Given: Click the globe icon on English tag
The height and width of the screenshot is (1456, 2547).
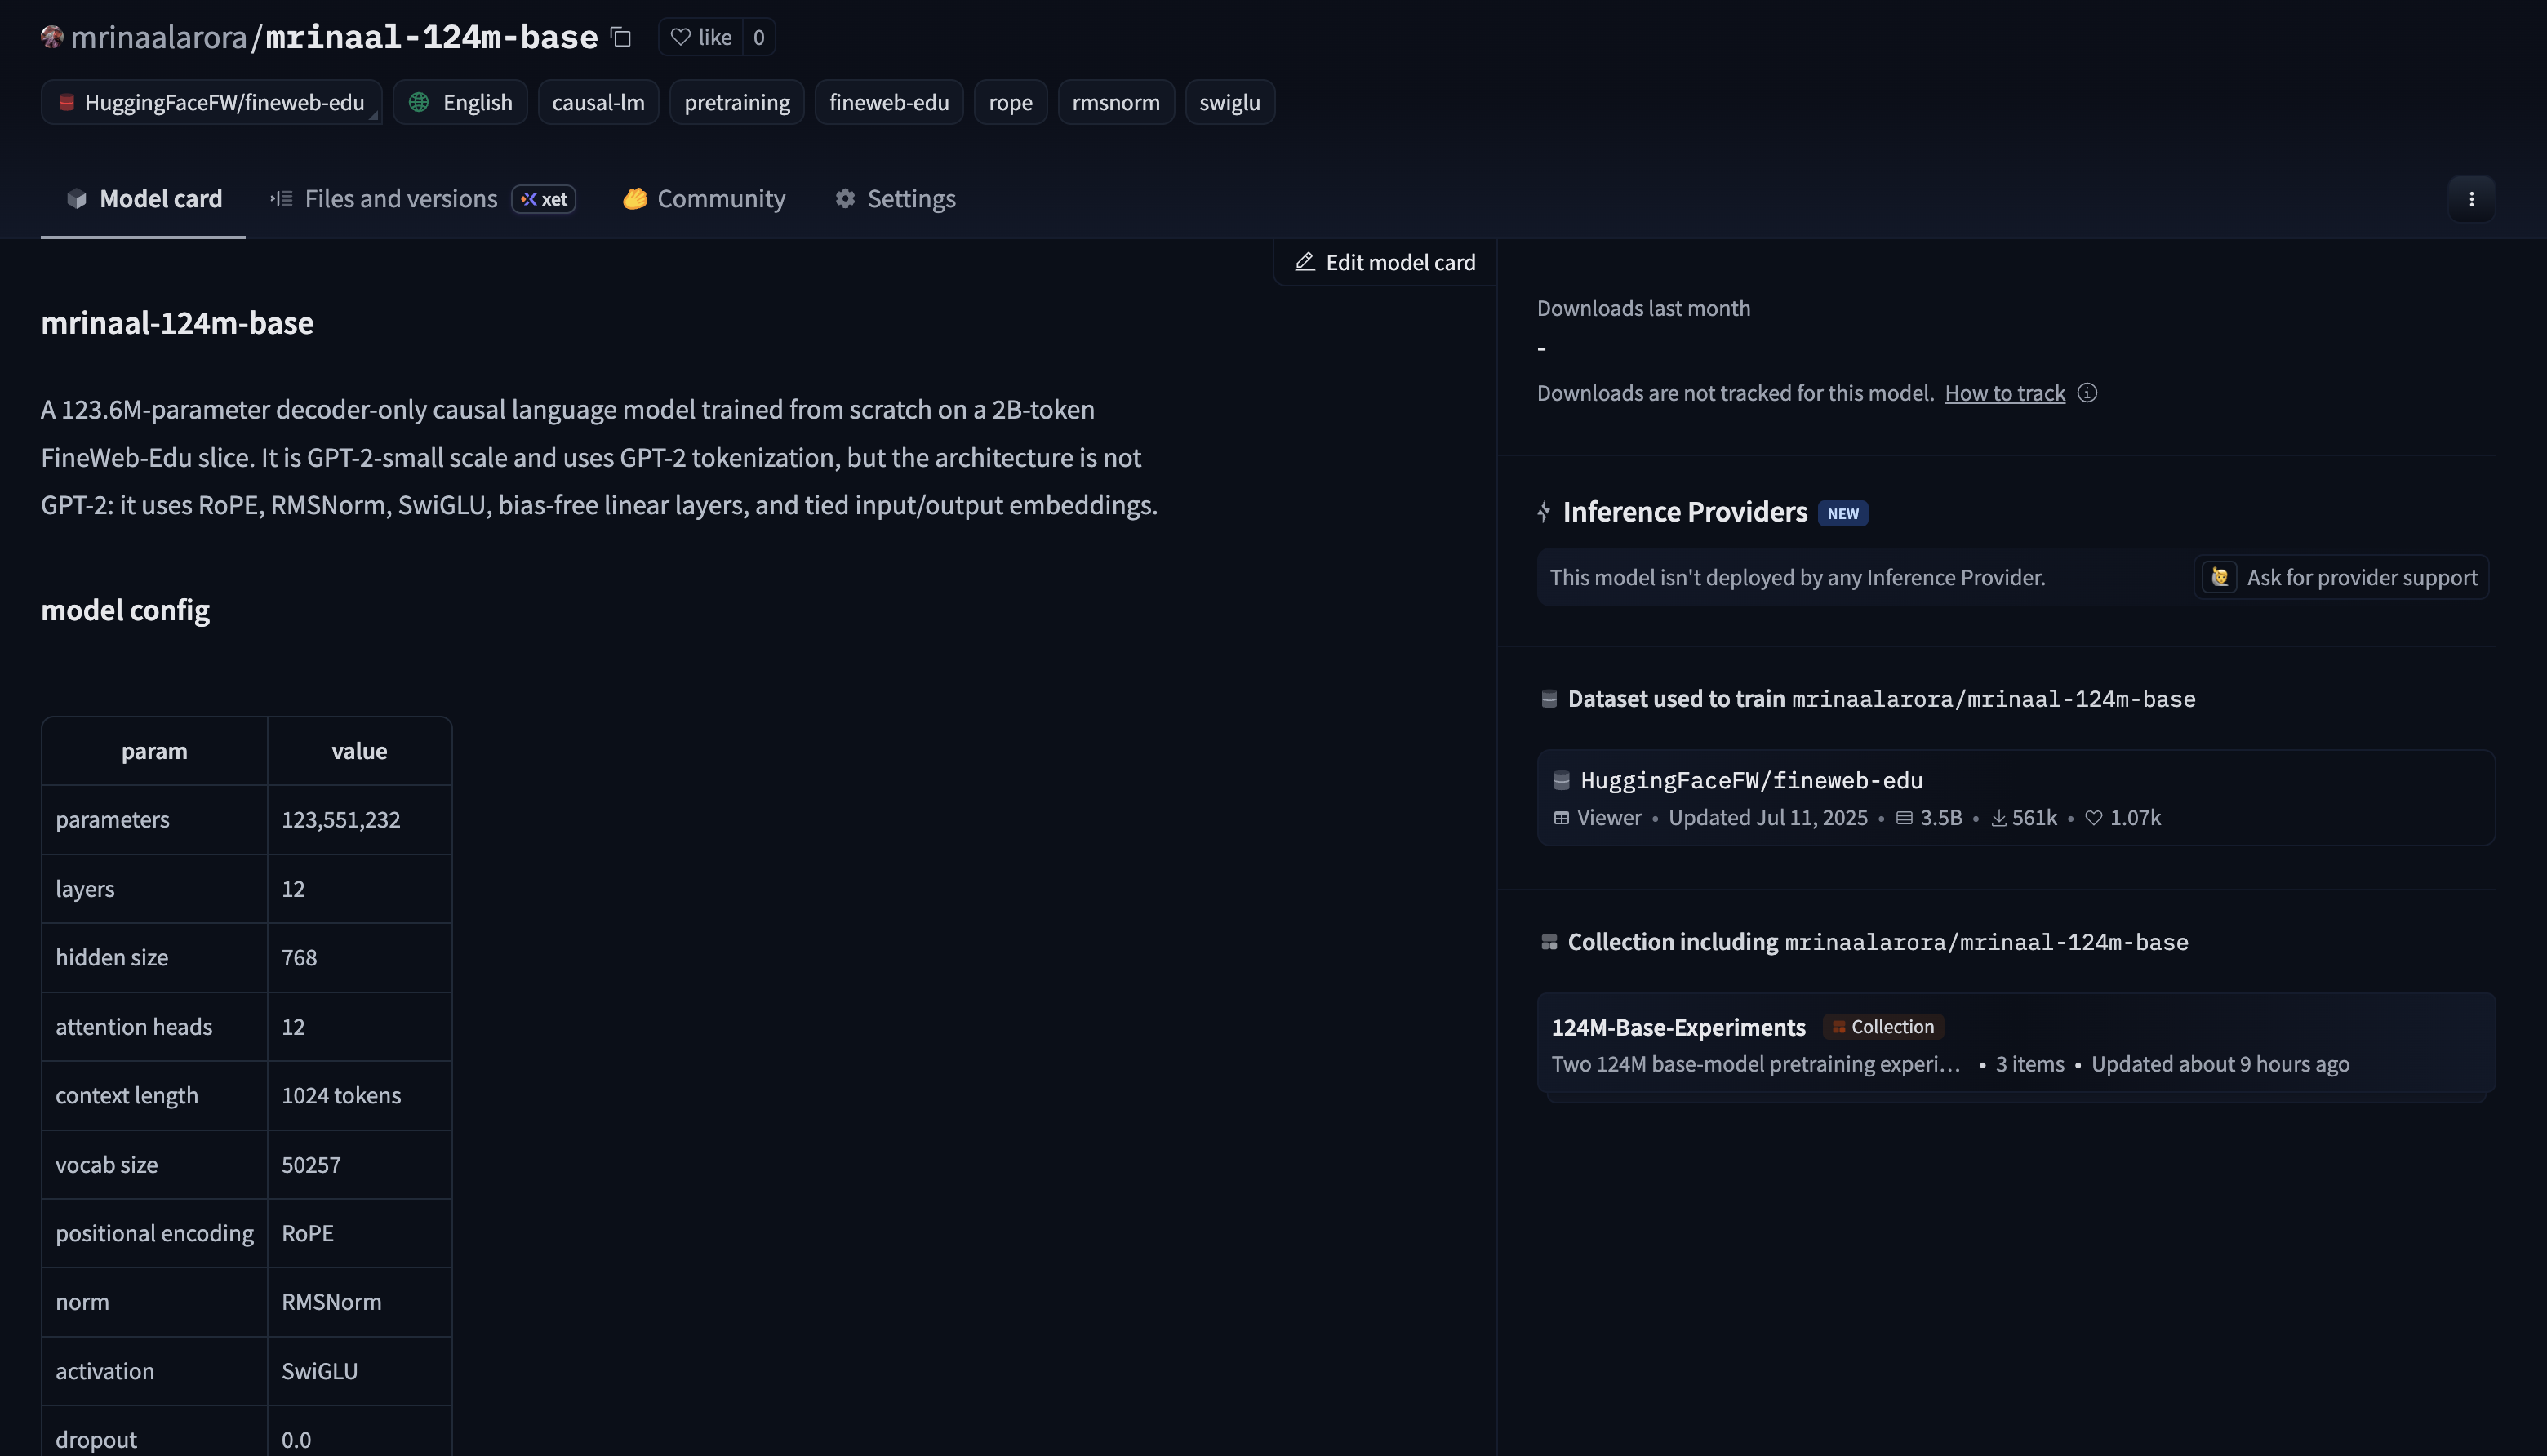Looking at the screenshot, I should 419,102.
